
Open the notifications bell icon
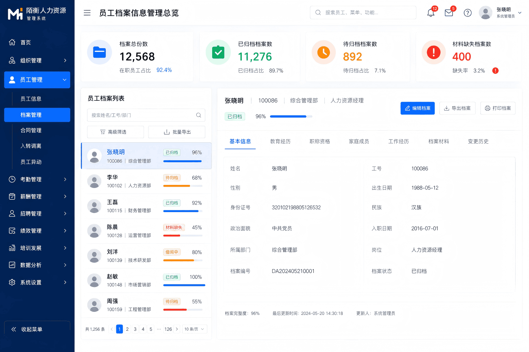click(x=431, y=13)
